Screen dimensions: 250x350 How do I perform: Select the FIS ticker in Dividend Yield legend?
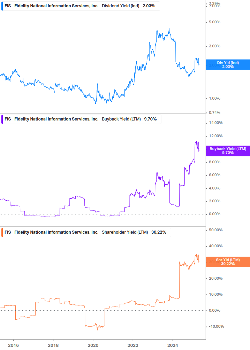coord(8,6)
